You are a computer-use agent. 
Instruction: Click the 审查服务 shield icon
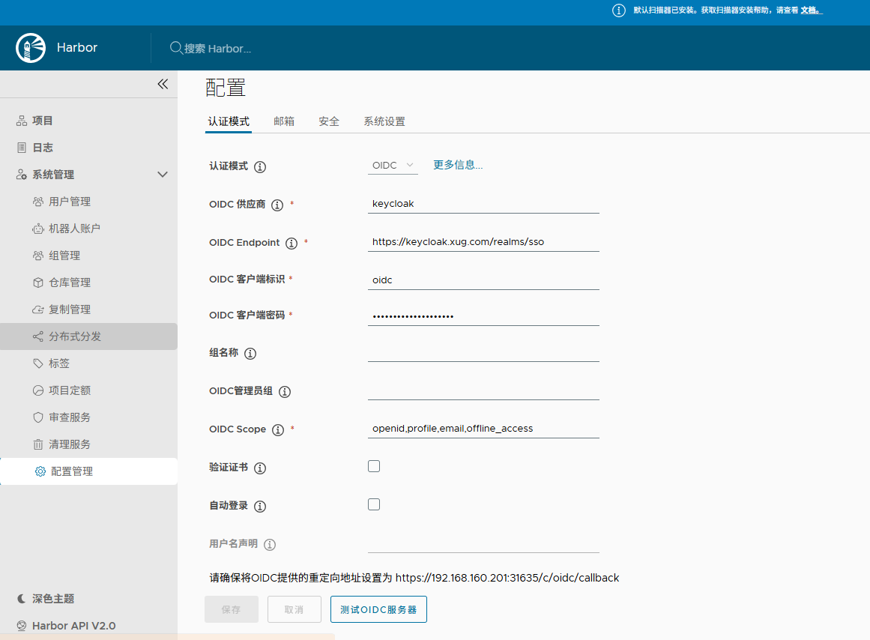[x=37, y=417]
